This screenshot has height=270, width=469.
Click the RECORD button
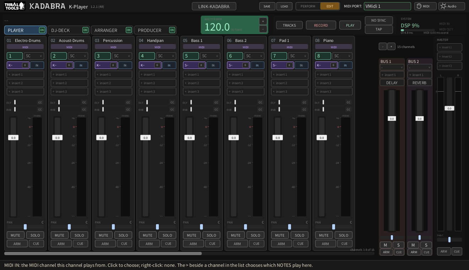[x=321, y=25]
